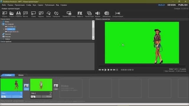Switch to the PUBLISH workspace
The height and width of the screenshot is (106, 189).
point(183,5)
